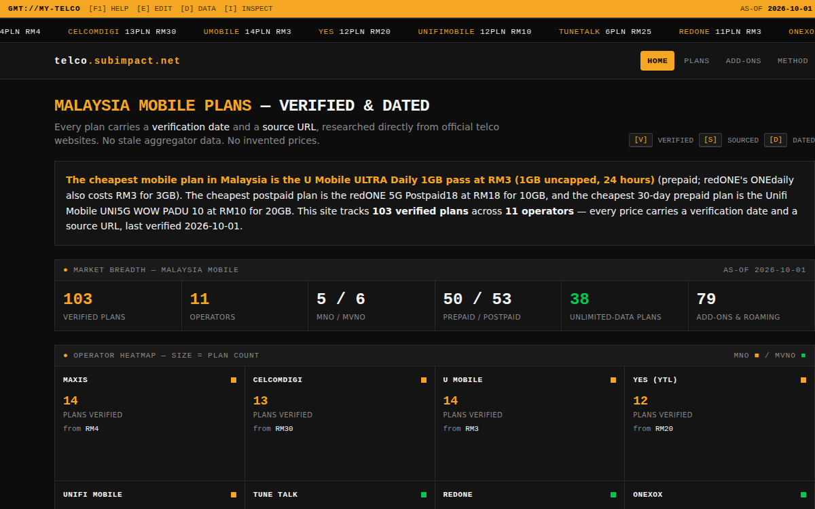Click the orange MNO marker on YES (YTL) card

[x=803, y=380]
